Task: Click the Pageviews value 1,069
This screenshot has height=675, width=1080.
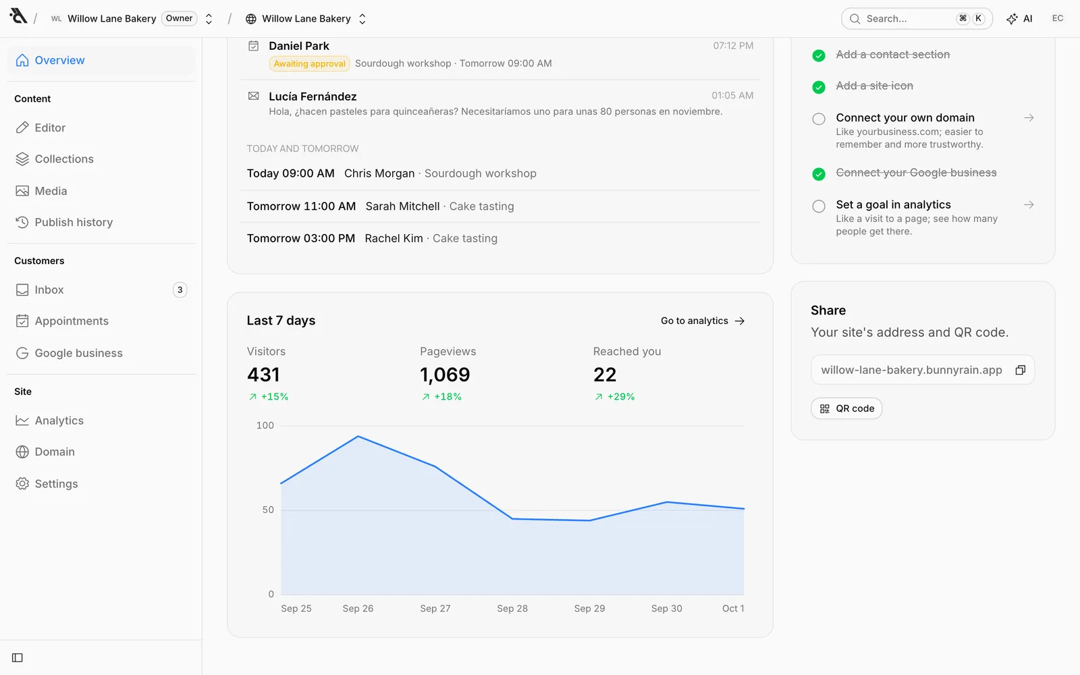Action: (x=445, y=375)
